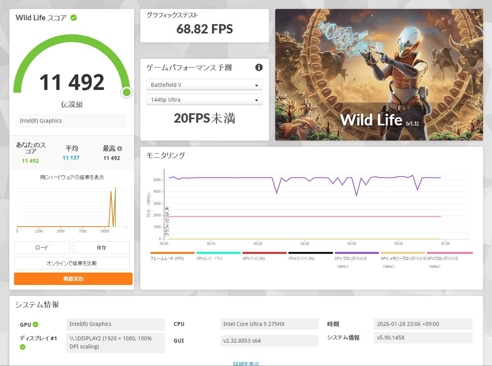Click the 保存 button
This screenshot has height=366, width=492.
[101, 248]
